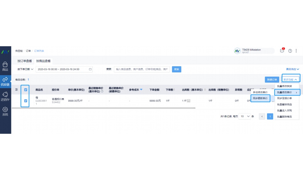Screen dimensions: 303x180
Task: Click the blue 搜索 button
Action: (x=176, y=69)
